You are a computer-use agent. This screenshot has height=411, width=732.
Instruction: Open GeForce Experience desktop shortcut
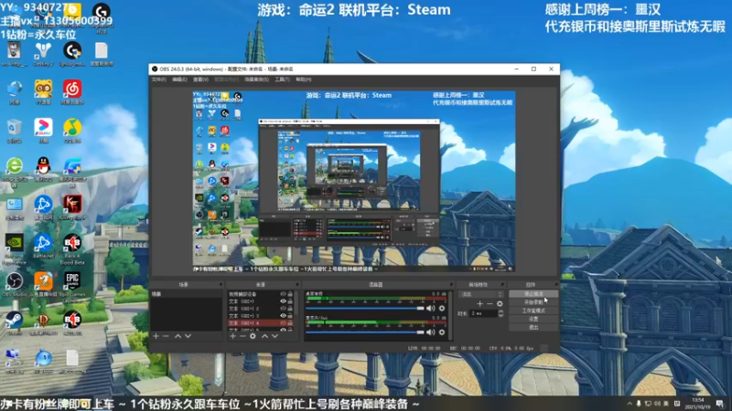click(15, 249)
